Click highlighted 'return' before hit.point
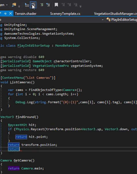Viewport: 137px width, 174px height. [x=21, y=137]
